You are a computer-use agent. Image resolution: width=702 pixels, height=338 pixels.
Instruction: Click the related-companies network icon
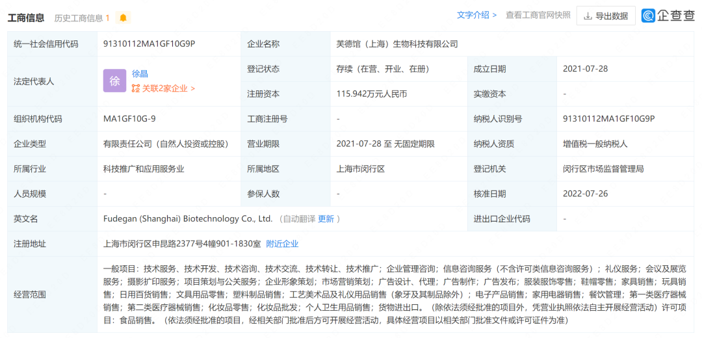(x=136, y=88)
